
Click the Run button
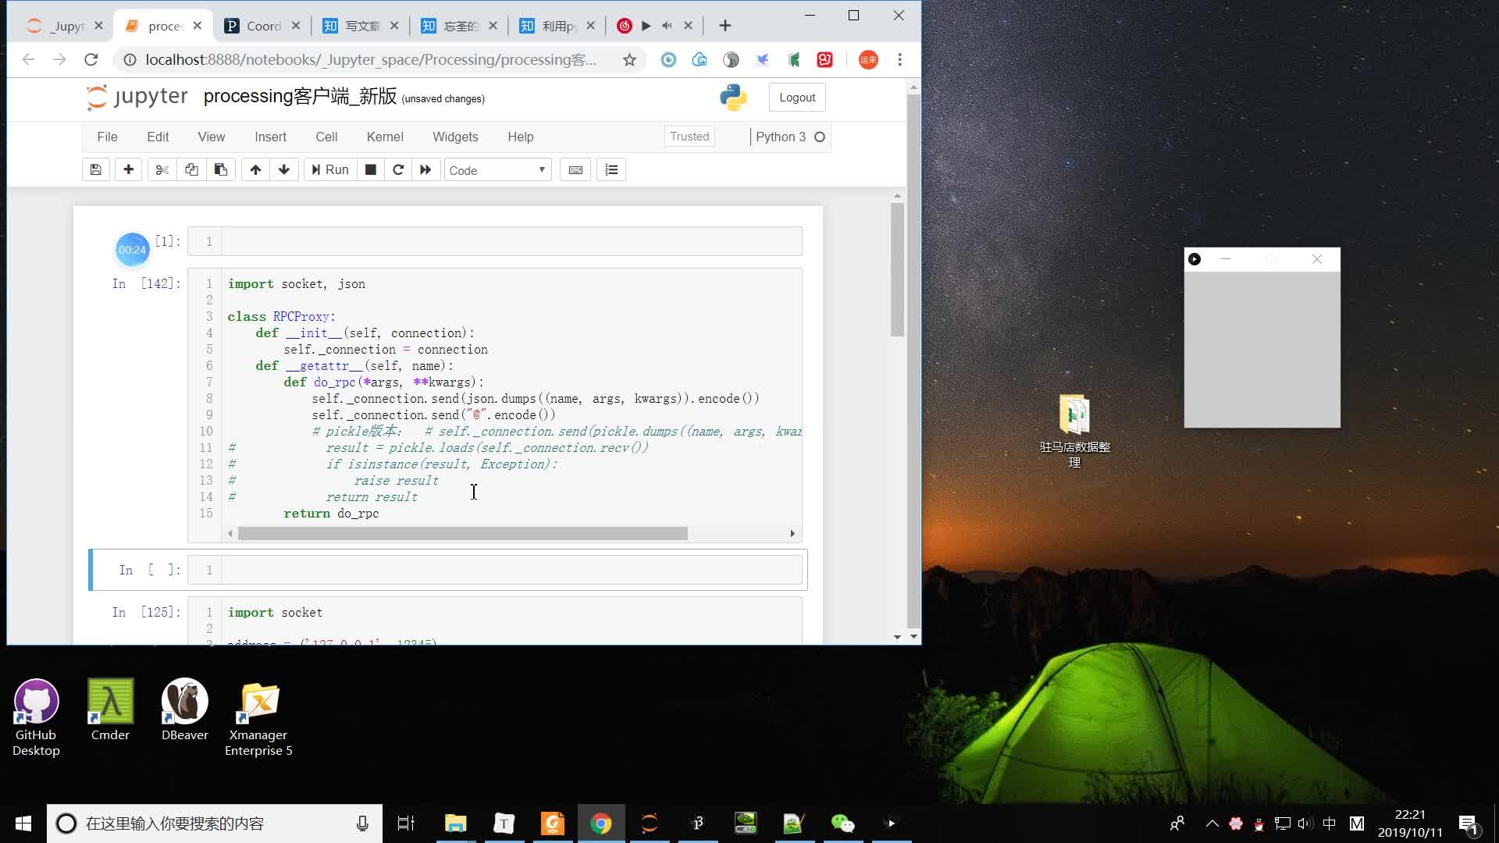tap(330, 169)
